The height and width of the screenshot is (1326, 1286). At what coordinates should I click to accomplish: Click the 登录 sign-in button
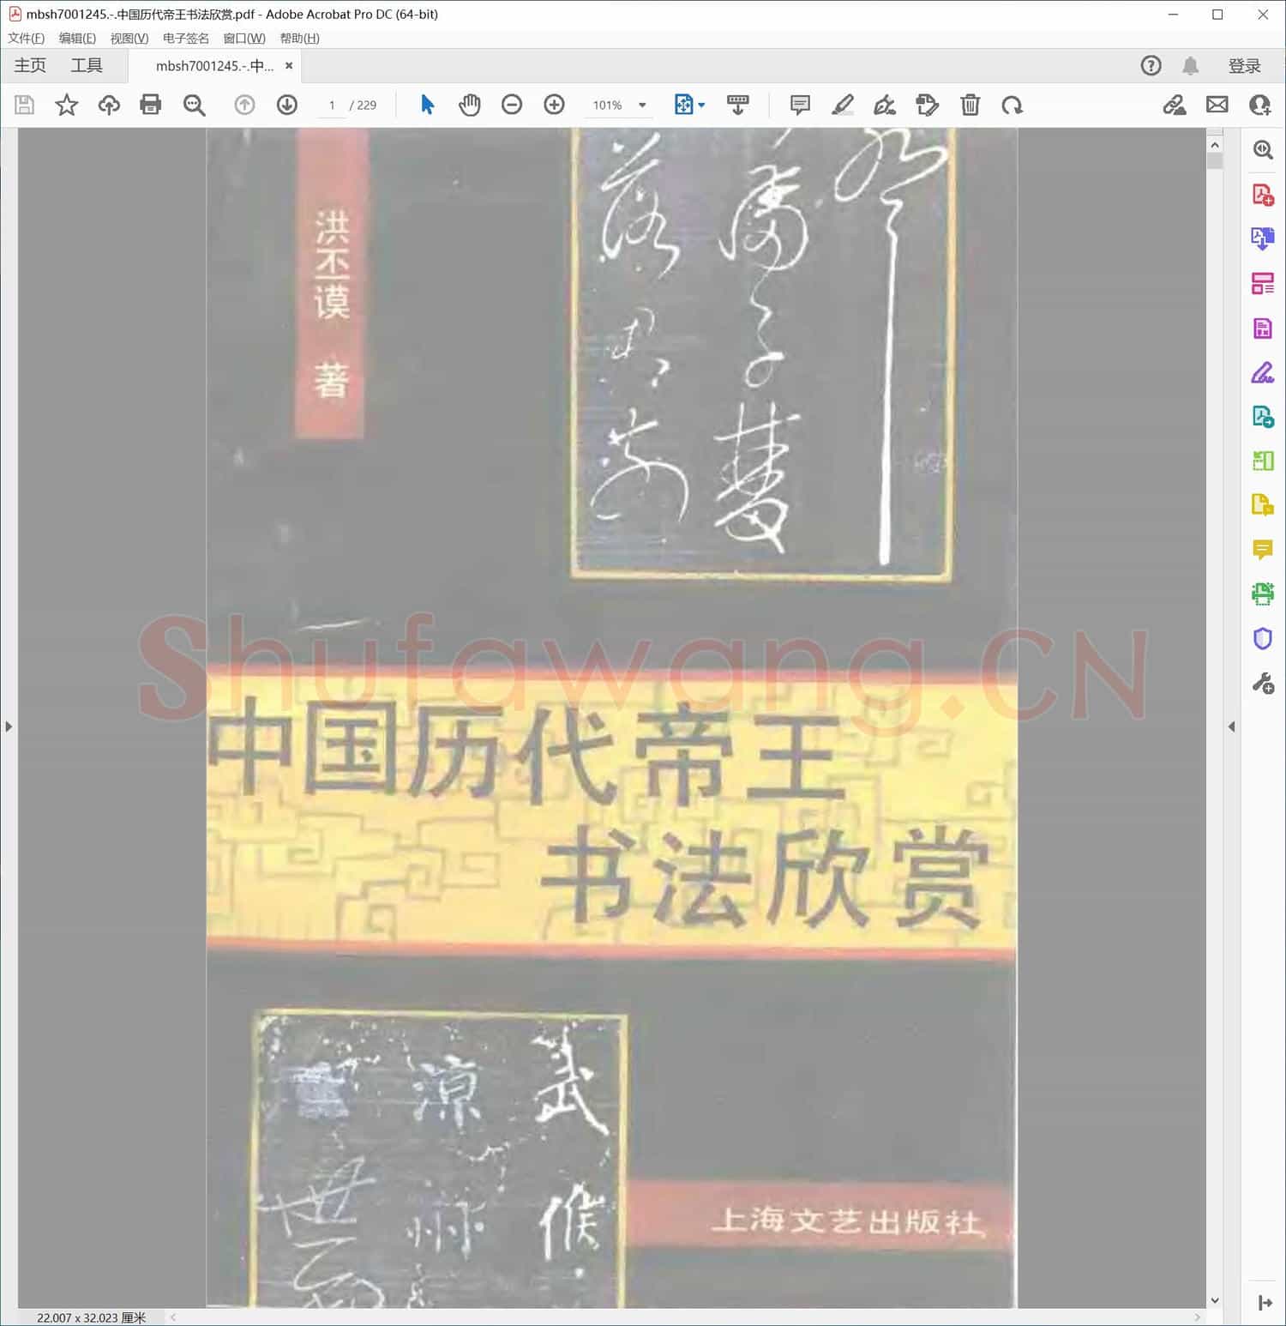coord(1245,65)
